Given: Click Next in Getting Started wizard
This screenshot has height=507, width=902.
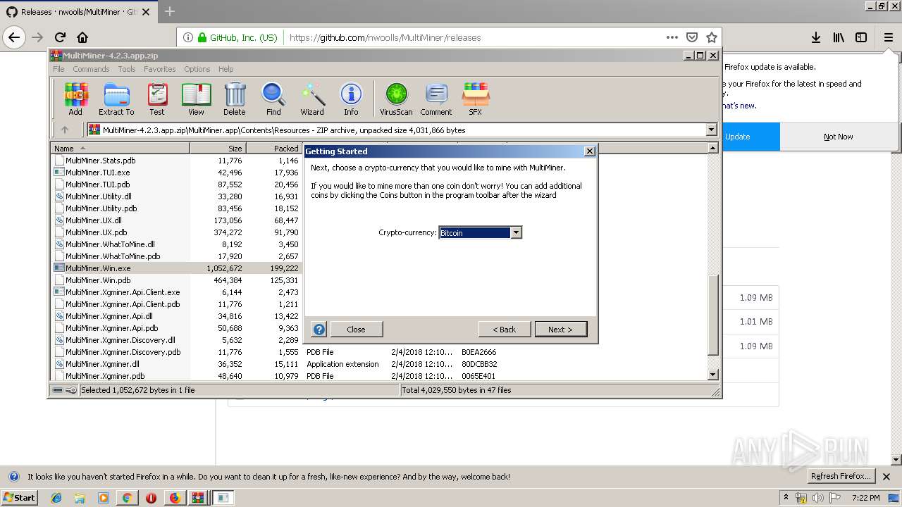Looking at the screenshot, I should (x=560, y=329).
